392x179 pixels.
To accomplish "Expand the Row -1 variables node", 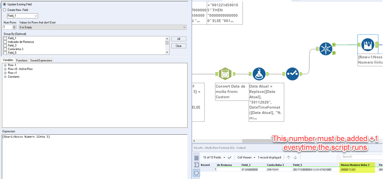I will click(x=5, y=65).
